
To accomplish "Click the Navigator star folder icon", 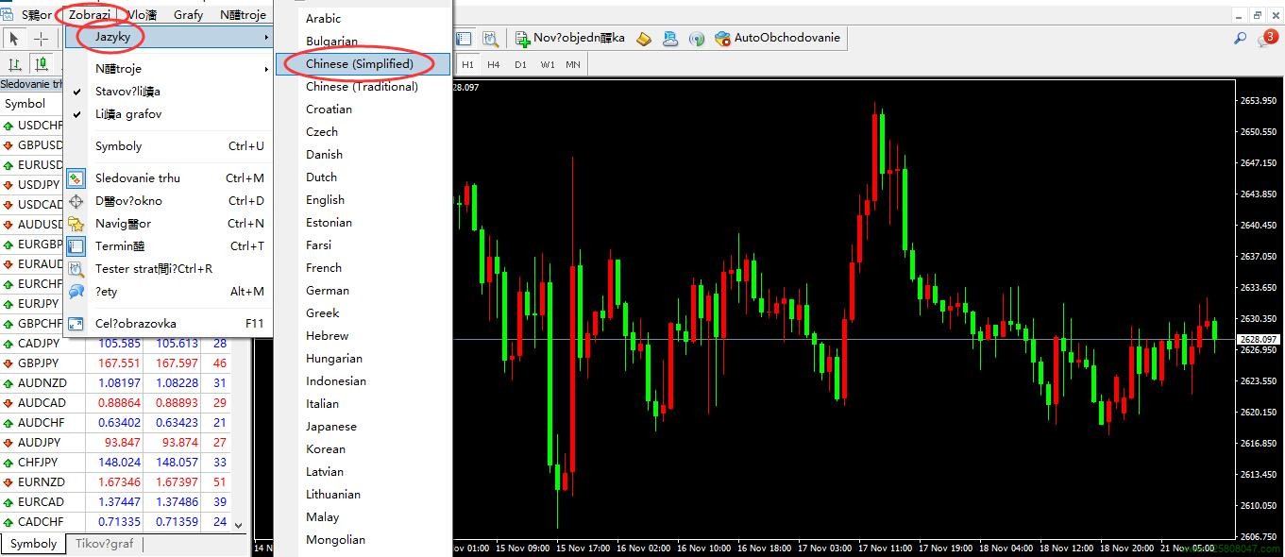I will (76, 224).
